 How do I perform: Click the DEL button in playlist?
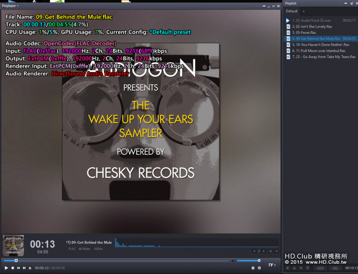tap(335, 268)
